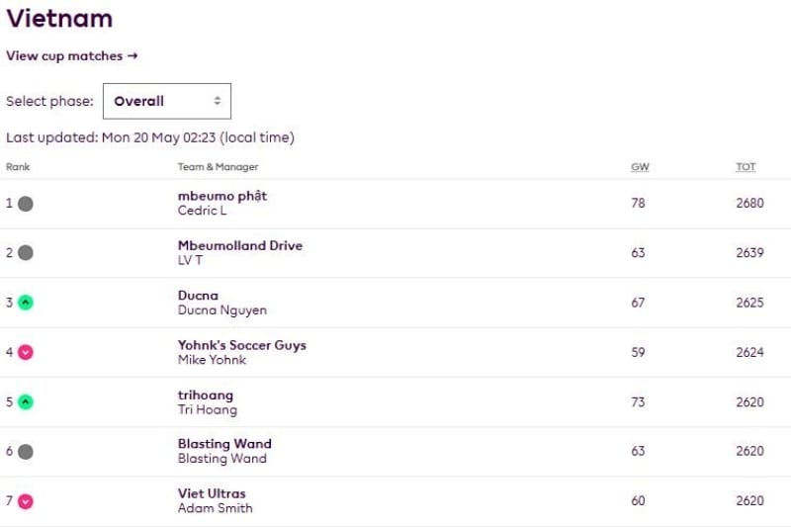Open mbeumo phật team page
Screen dimensions: 791x527
click(222, 196)
